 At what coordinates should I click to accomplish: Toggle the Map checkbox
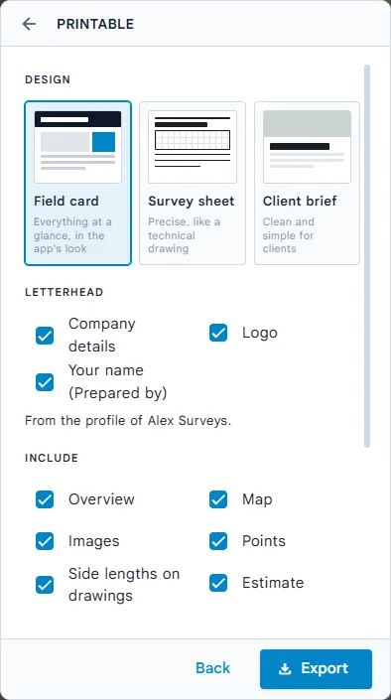click(x=218, y=499)
